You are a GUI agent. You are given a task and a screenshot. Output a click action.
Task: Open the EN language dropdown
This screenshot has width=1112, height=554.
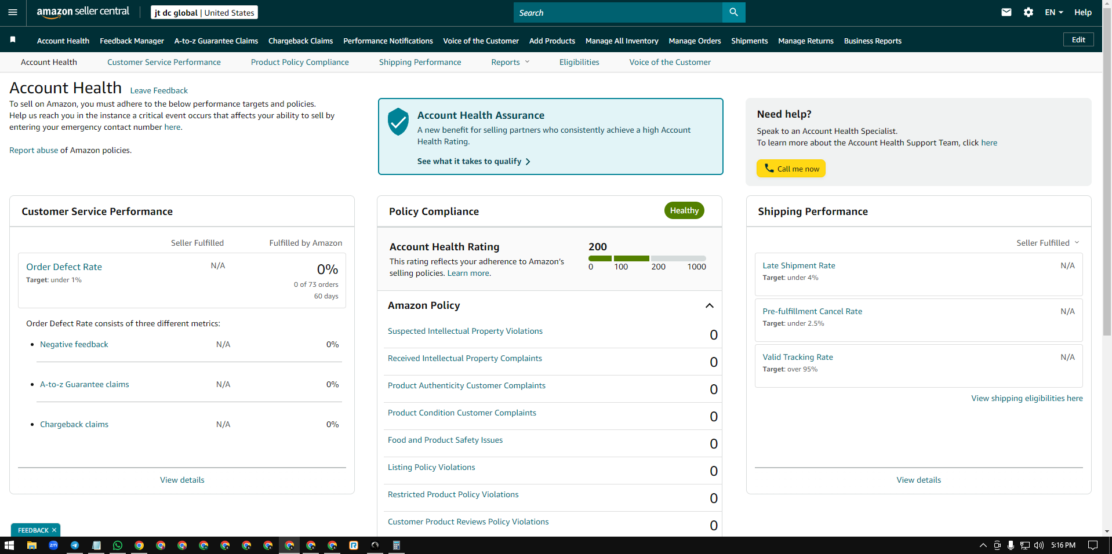(x=1053, y=12)
